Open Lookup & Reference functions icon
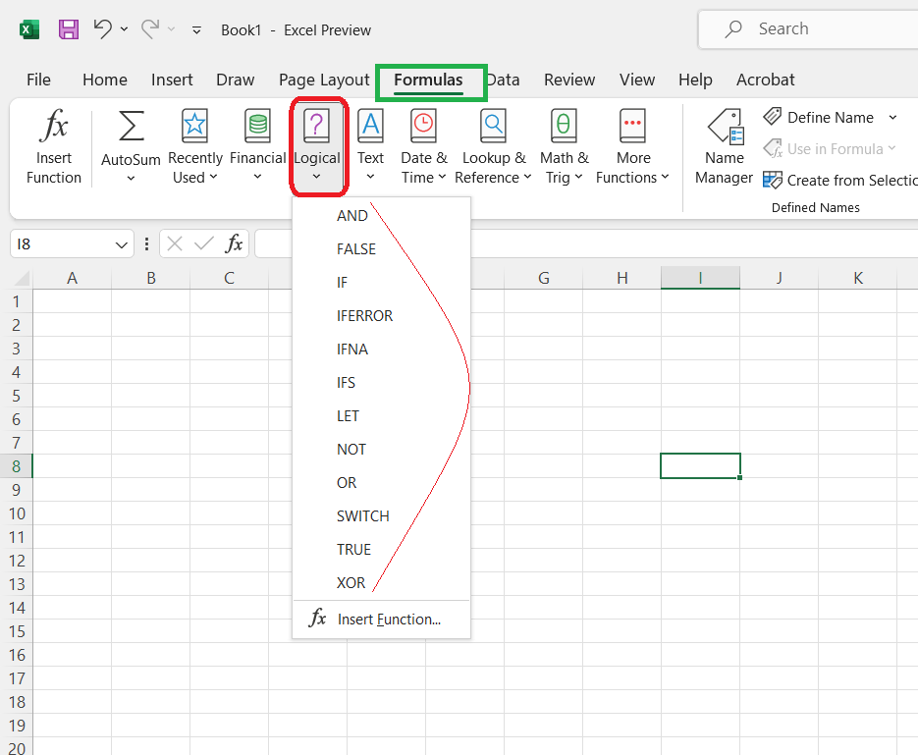Image resolution: width=918 pixels, height=755 pixels. (x=493, y=126)
